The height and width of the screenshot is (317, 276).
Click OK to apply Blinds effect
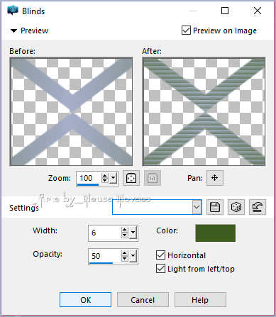[85, 300]
